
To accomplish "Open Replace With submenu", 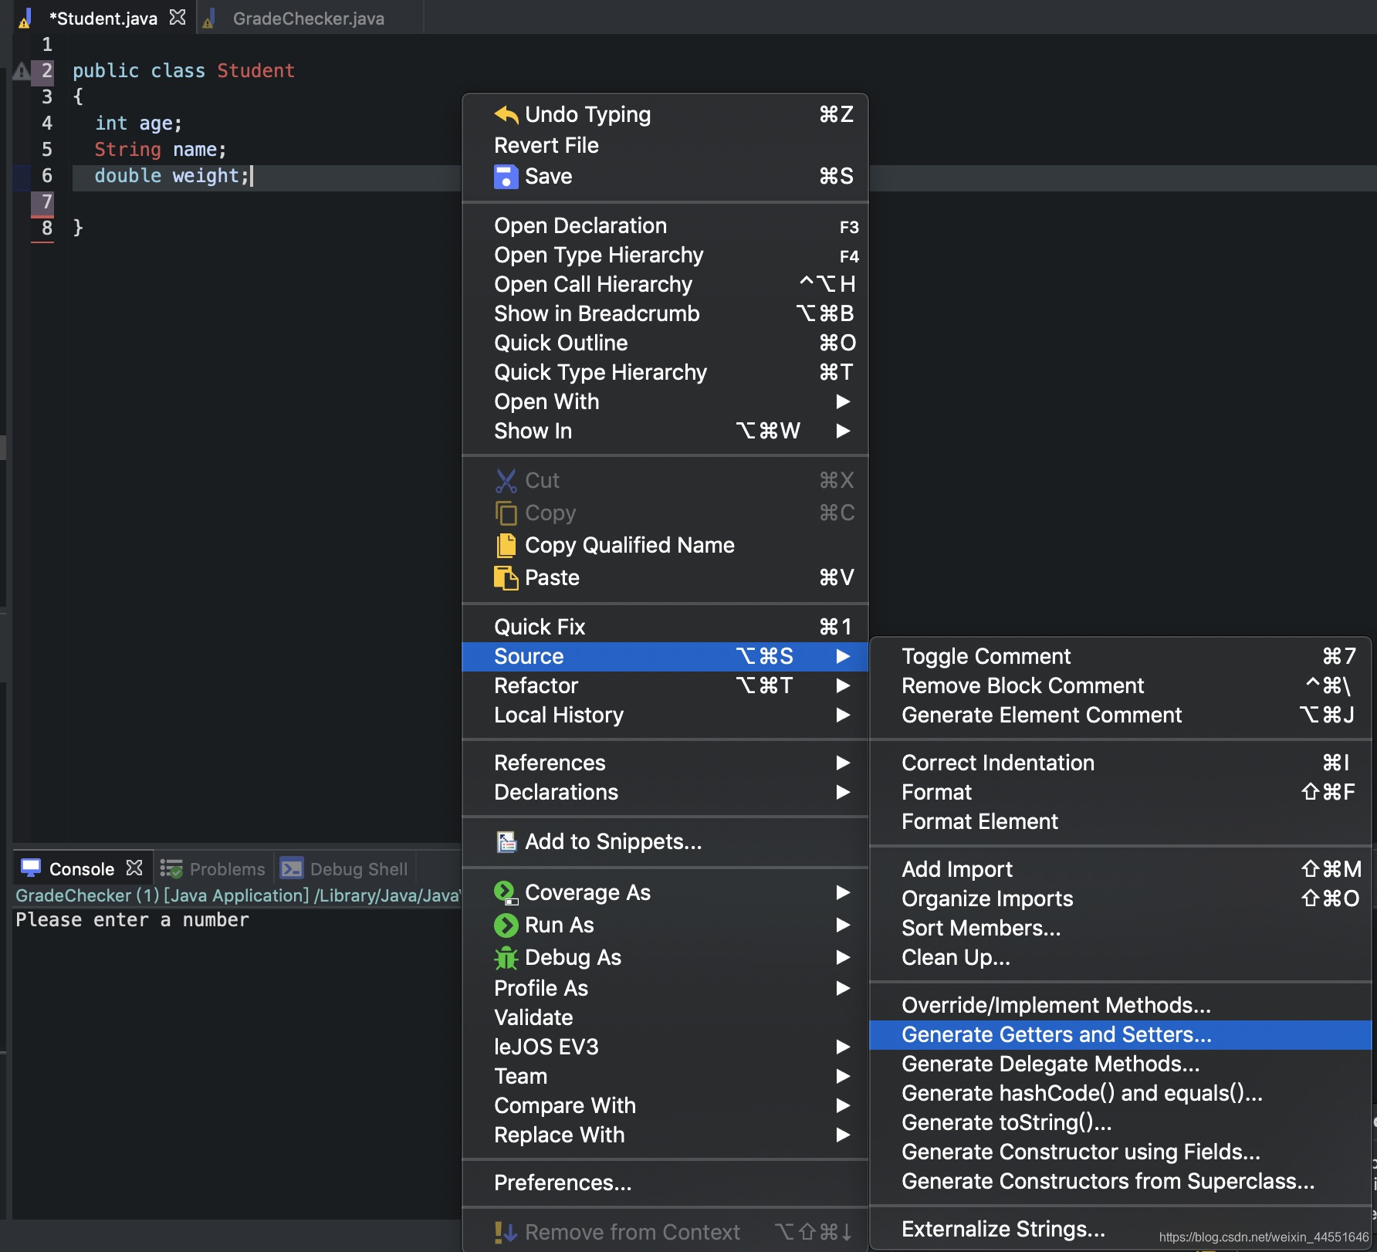I will point(665,1135).
